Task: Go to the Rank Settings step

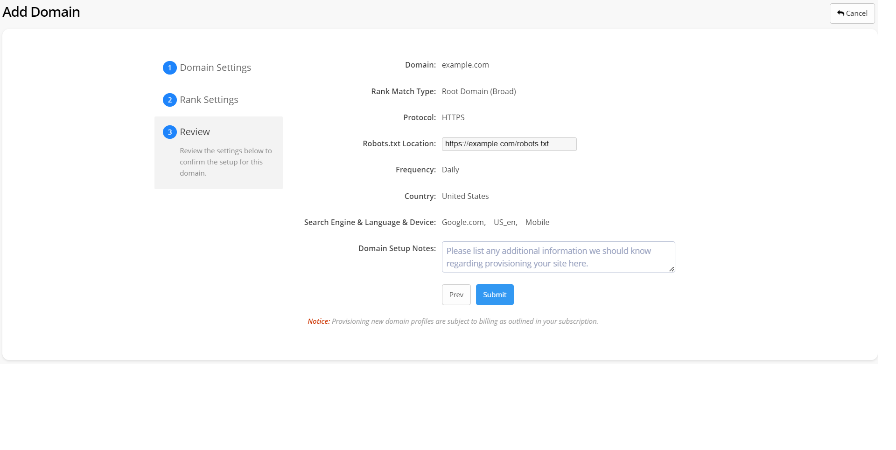Action: (x=209, y=100)
